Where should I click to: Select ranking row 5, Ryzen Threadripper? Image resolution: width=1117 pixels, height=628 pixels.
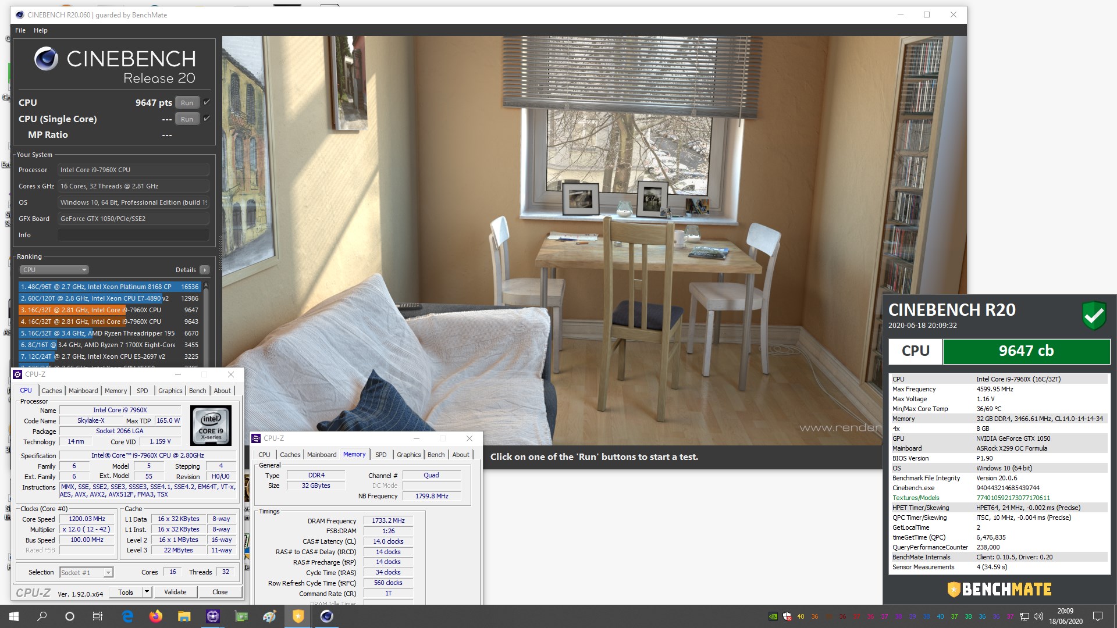pyautogui.click(x=109, y=333)
